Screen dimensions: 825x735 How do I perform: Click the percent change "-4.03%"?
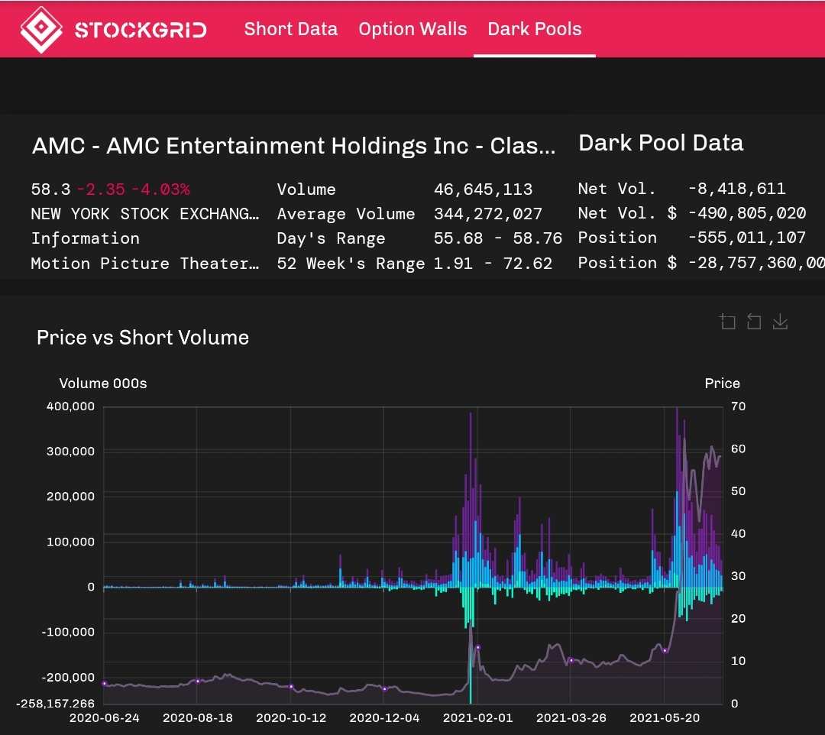[161, 189]
